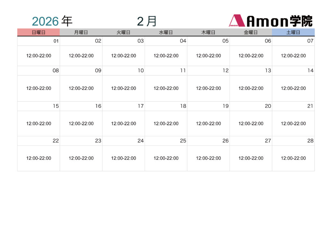The image size is (329, 233).
Task: Select the 12:00-22:00 hours under date 22
Action: click(39, 158)
